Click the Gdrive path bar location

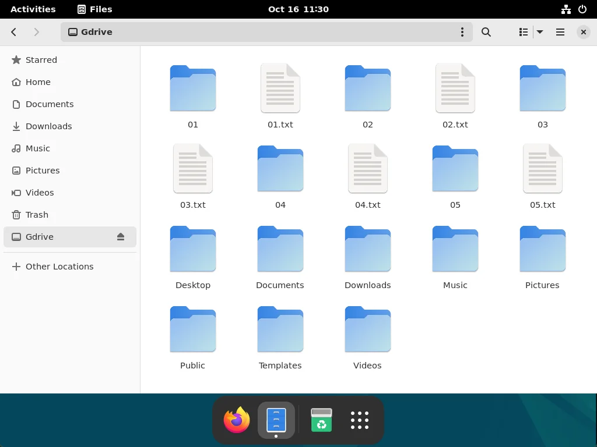pos(90,32)
